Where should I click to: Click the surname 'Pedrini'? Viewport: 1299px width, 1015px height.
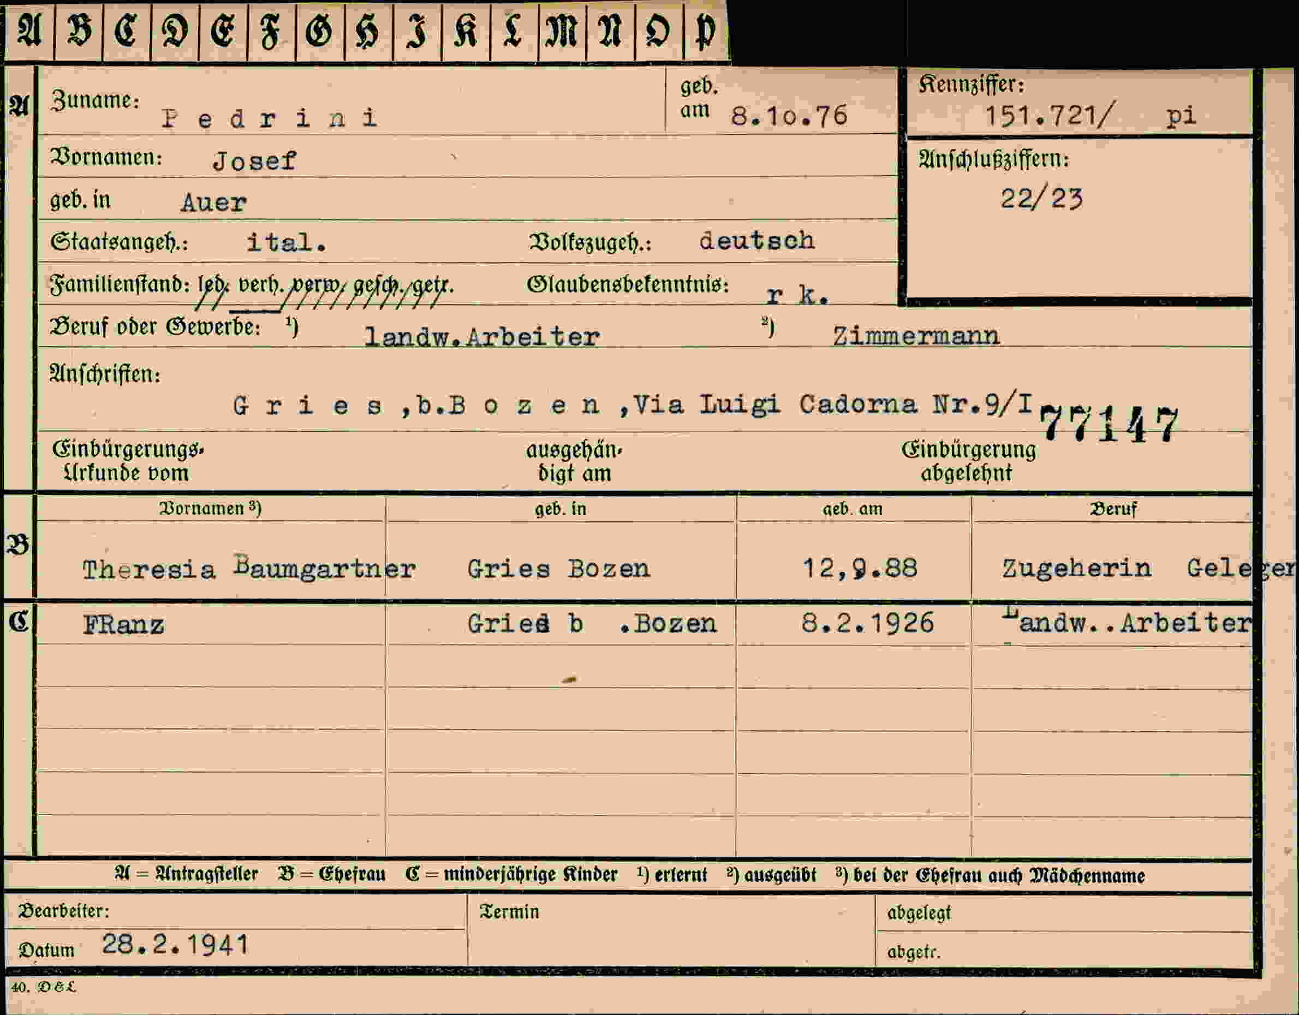[x=270, y=118]
